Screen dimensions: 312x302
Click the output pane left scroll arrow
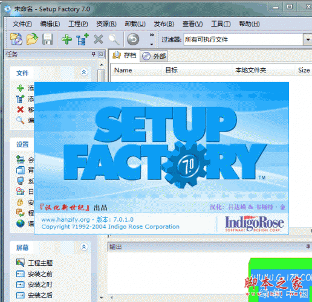click(112, 297)
